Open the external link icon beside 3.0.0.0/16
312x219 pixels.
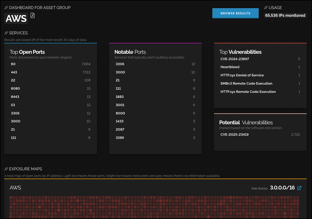click(299, 188)
